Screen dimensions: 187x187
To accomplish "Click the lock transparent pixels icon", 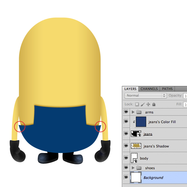I will click(137, 104).
